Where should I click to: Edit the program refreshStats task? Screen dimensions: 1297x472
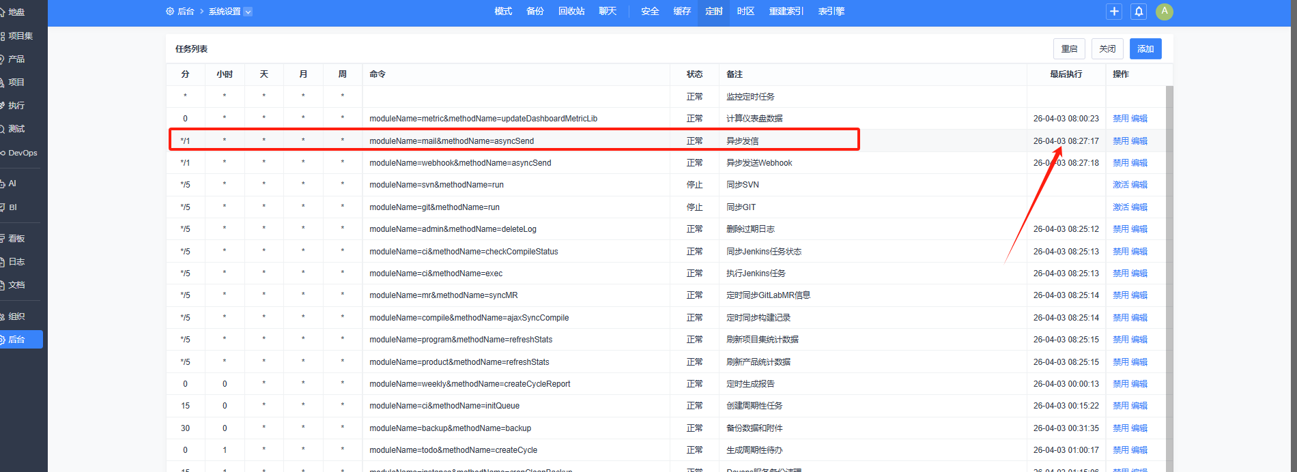[x=1139, y=340]
